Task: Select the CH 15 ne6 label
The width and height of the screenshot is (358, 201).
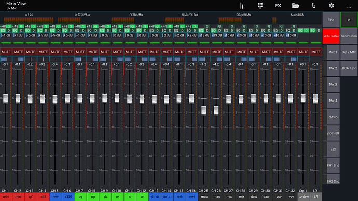Action: 180,197
